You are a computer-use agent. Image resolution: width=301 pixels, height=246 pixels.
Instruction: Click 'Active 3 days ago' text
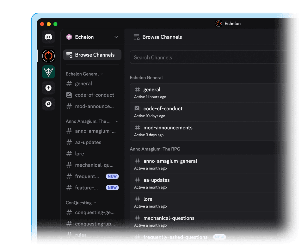(149, 135)
